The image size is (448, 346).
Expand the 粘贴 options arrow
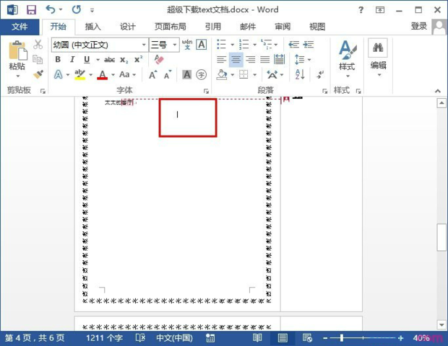(x=18, y=76)
